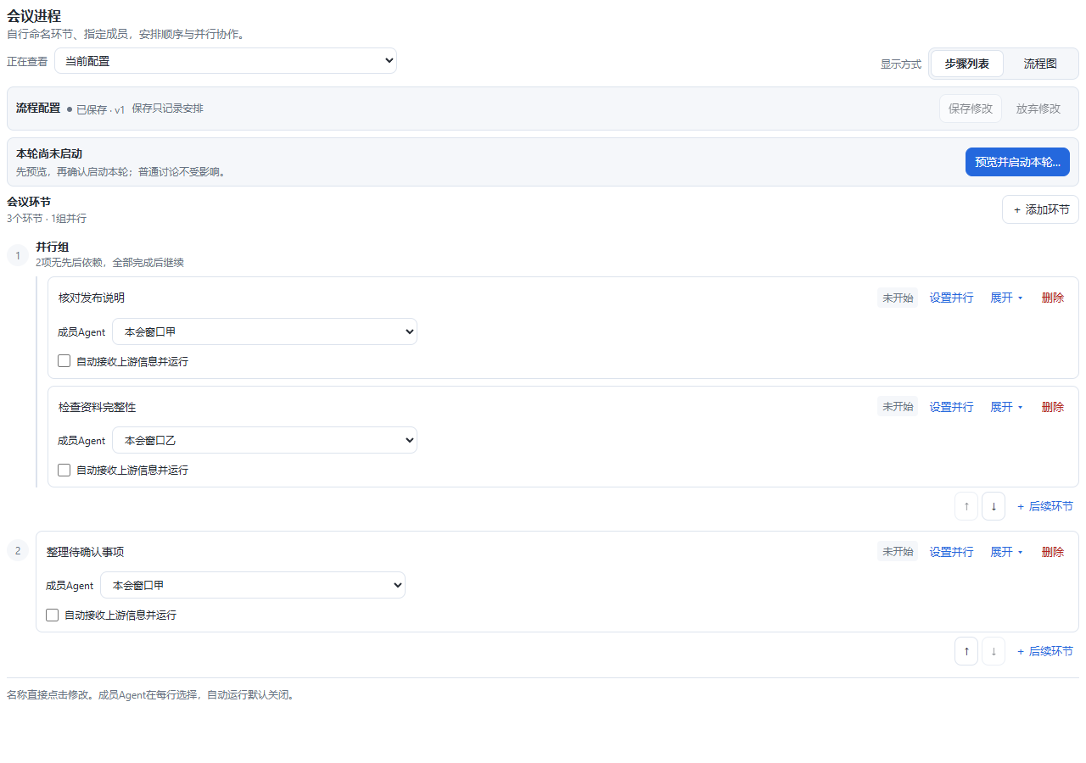Click the step name 核对发布说明 to edit
1086x763 pixels.
tap(92, 298)
